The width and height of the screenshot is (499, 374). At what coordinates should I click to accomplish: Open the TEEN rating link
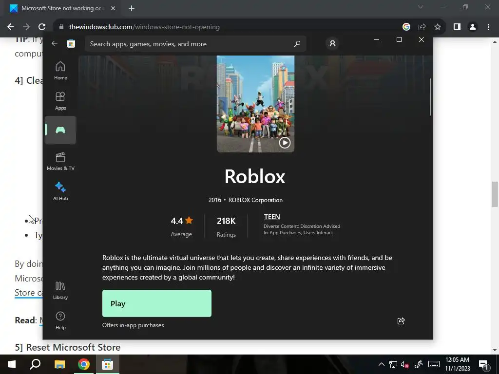click(272, 217)
